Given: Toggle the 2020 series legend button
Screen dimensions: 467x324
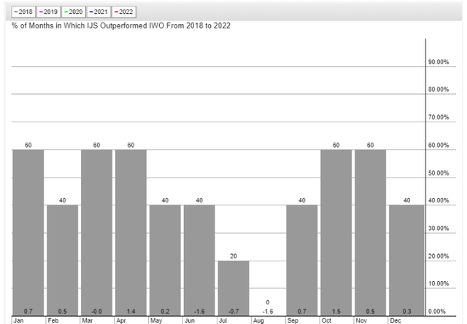Looking at the screenshot, I should 74,12.
